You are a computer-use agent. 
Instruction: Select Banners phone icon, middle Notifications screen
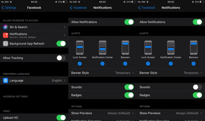pyautogui.click(x=125, y=47)
